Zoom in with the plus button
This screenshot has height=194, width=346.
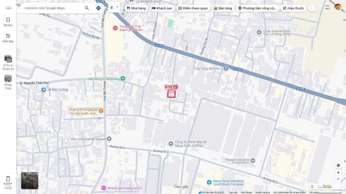point(338,173)
